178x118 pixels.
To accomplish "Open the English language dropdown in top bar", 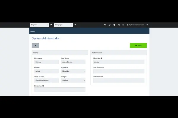I will click(39, 25).
